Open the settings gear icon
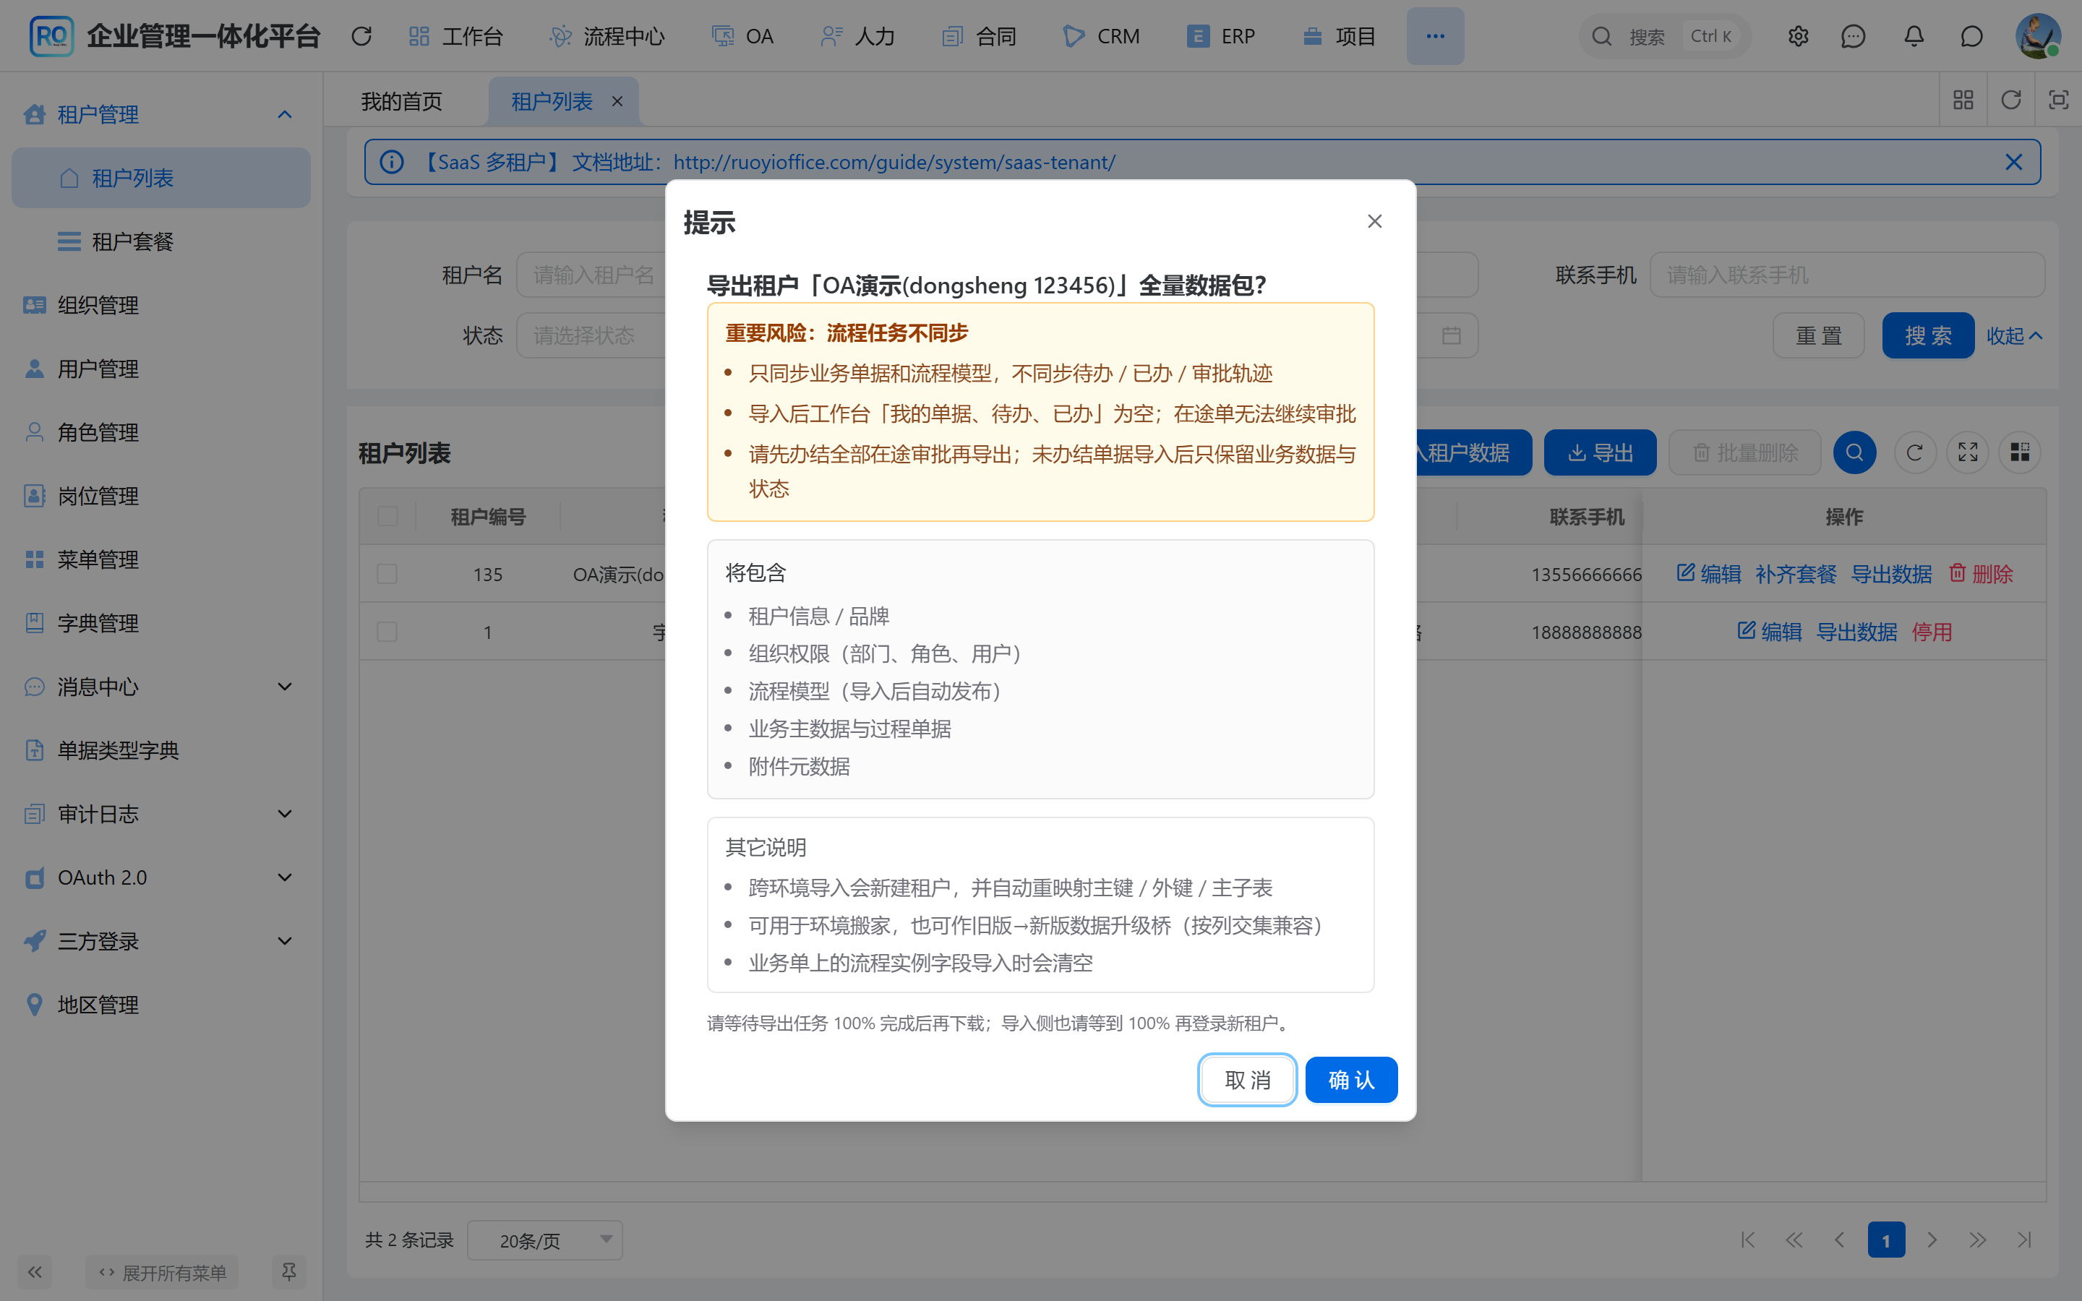The height and width of the screenshot is (1301, 2082). pos(1798,36)
